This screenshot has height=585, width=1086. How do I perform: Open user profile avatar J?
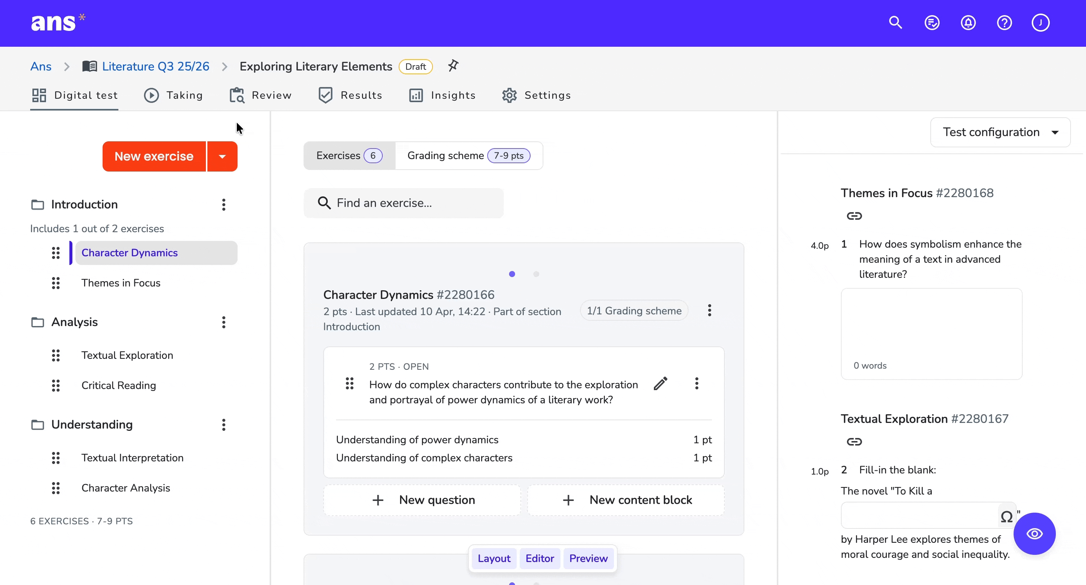point(1040,23)
